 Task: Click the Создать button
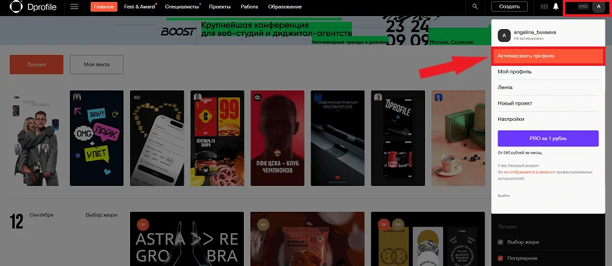coord(509,6)
